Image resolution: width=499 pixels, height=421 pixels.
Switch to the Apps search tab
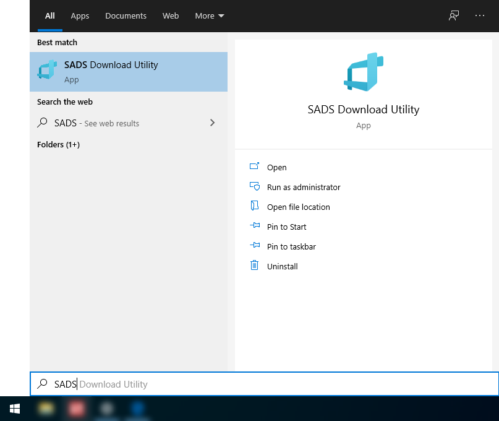tap(80, 16)
